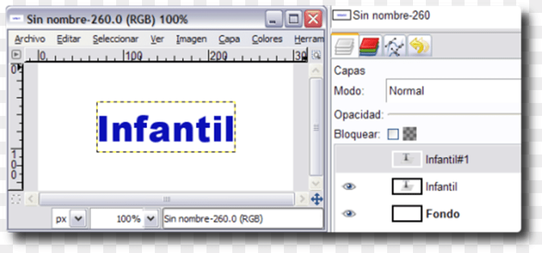Click the Opacidad slider
542x253 pixels.
pyautogui.click(x=454, y=113)
